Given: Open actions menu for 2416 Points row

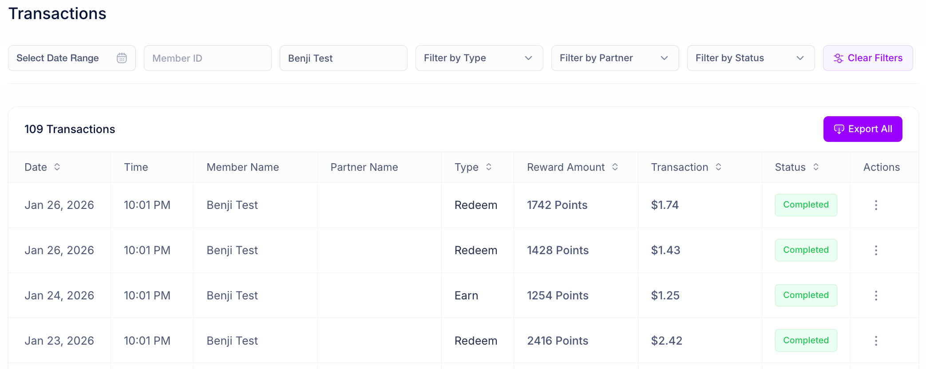Looking at the screenshot, I should point(876,341).
